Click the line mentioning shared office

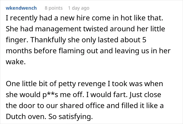85,105
